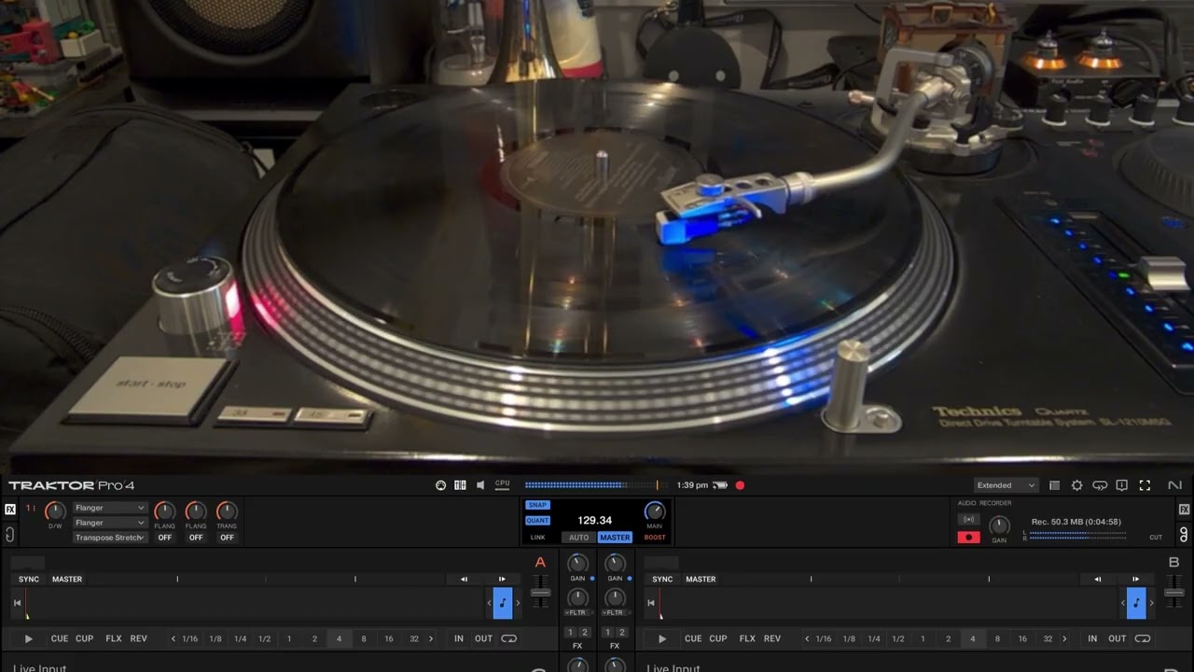Enter fullscreen mode via header icon
Image resolution: width=1194 pixels, height=672 pixels.
coord(1145,485)
